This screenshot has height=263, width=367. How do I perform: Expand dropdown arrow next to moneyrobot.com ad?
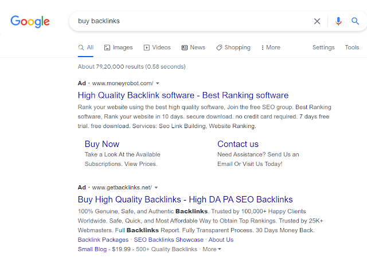coord(158,83)
